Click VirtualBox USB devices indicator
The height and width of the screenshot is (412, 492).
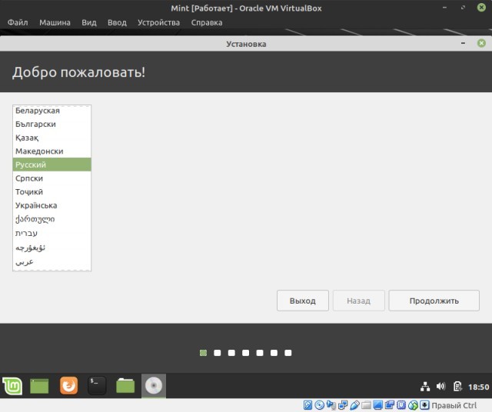pos(355,405)
